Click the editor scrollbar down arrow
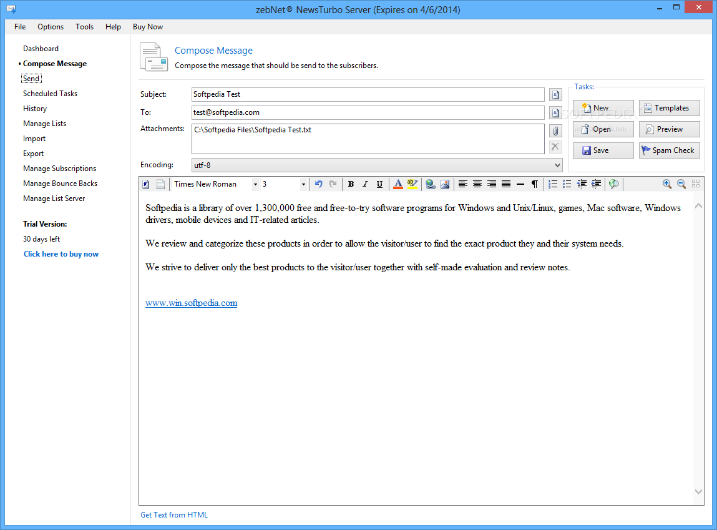The image size is (717, 530). point(698,491)
